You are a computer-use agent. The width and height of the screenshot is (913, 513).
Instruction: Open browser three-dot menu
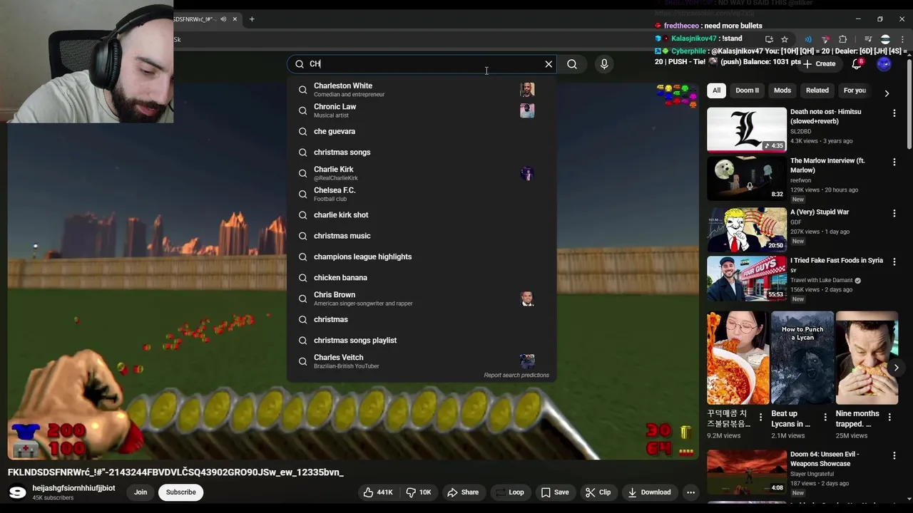click(902, 39)
